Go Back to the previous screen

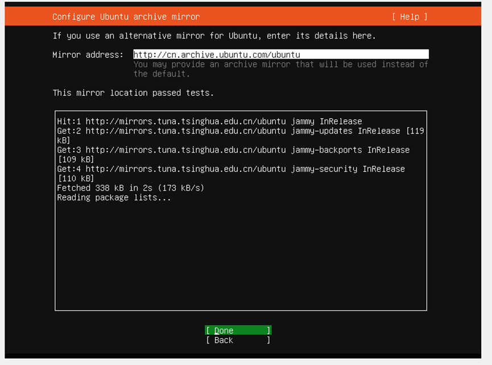click(x=238, y=340)
